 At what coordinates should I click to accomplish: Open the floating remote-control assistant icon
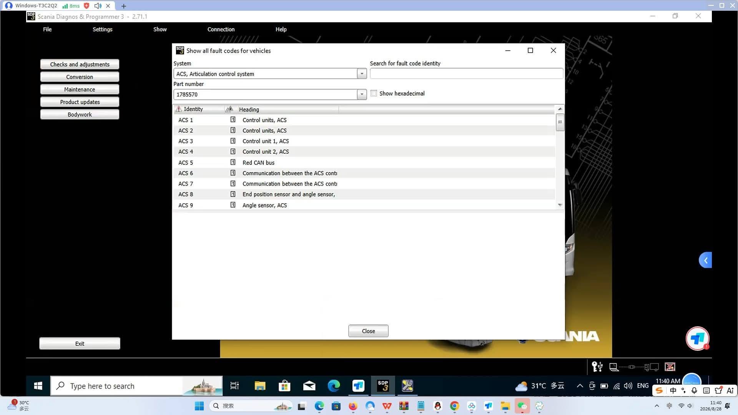coord(697,339)
